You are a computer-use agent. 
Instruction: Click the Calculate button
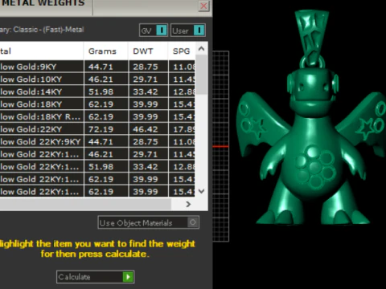click(x=95, y=277)
